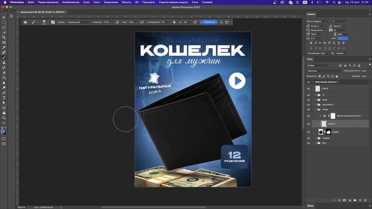Click the font size field in Character panel
Screen dimensions: 372x209
(x=317, y=26)
